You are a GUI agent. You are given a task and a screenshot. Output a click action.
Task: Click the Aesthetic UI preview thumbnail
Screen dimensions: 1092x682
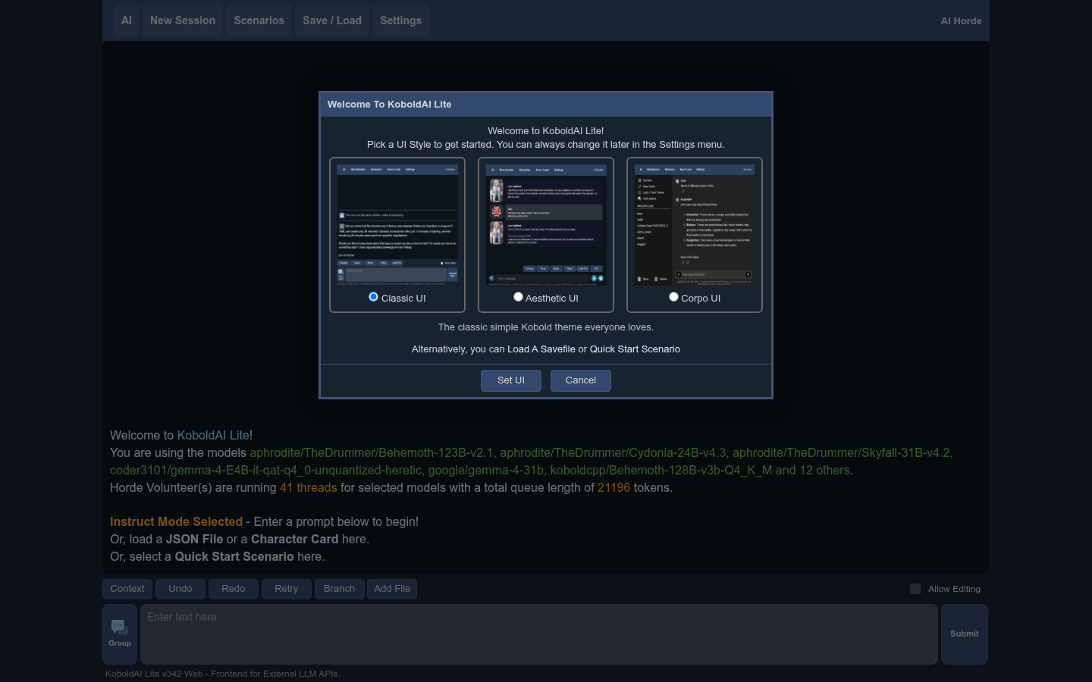tap(546, 225)
